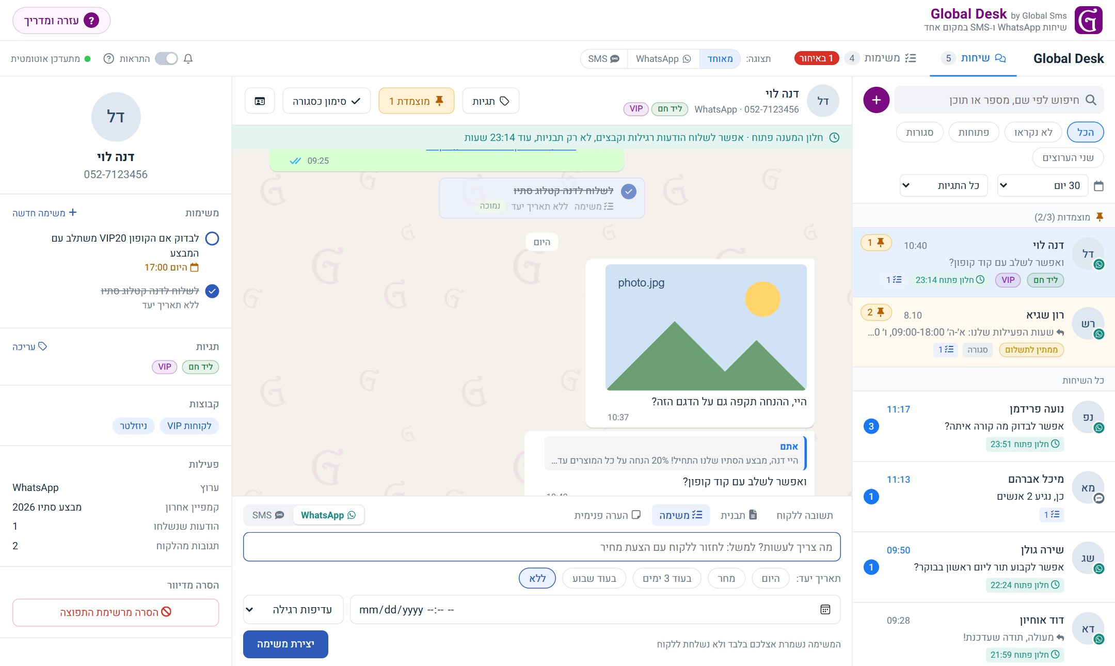Open the סימון כסגורה button
The height and width of the screenshot is (666, 1115).
tap(326, 101)
